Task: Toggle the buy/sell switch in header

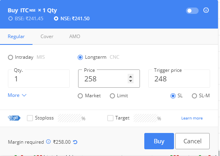Action: (192, 11)
